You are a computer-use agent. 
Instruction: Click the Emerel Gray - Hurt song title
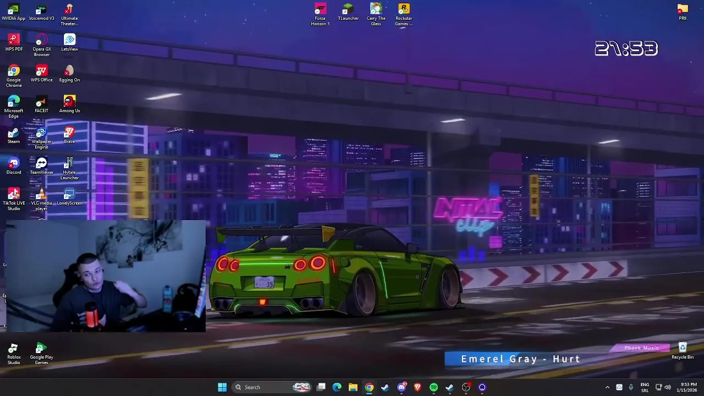[520, 359]
